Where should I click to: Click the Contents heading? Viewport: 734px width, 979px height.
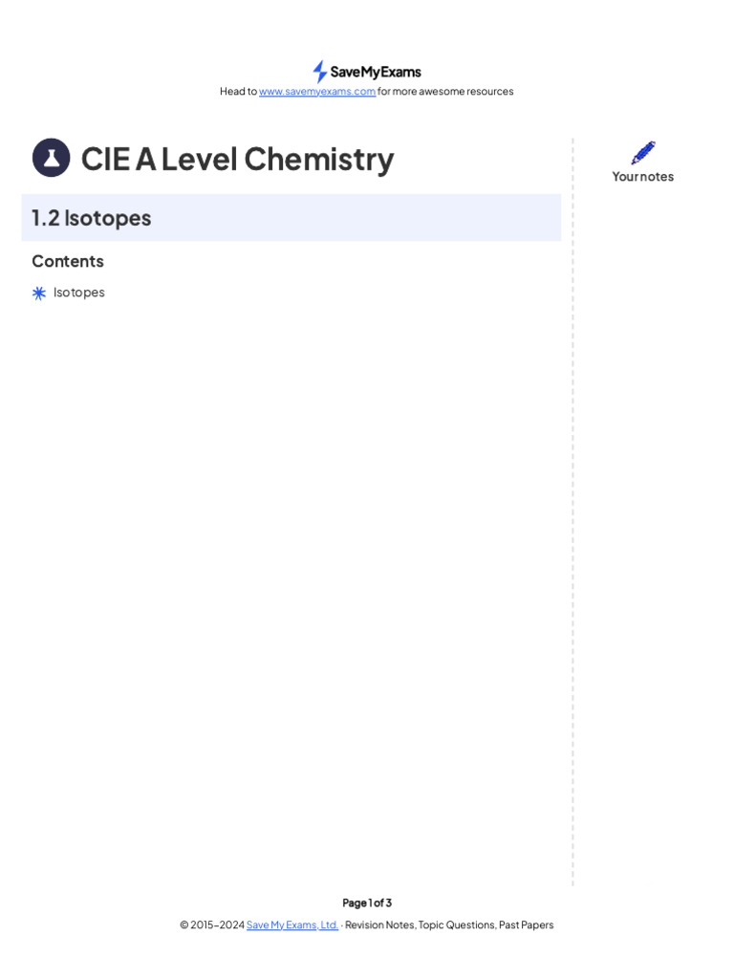[x=68, y=261]
